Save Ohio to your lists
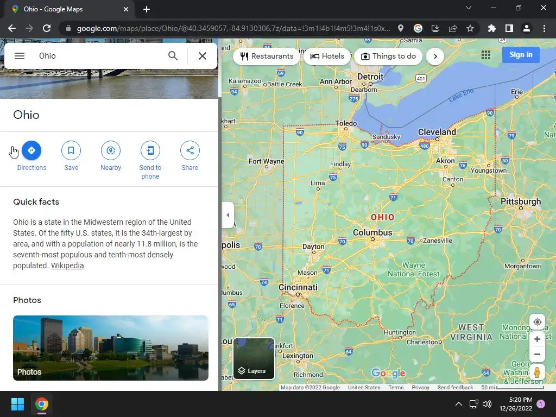The width and height of the screenshot is (556, 417). (71, 156)
